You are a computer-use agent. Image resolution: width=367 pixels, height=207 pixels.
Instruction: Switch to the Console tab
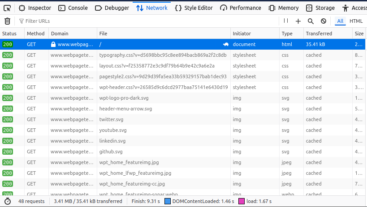click(73, 8)
